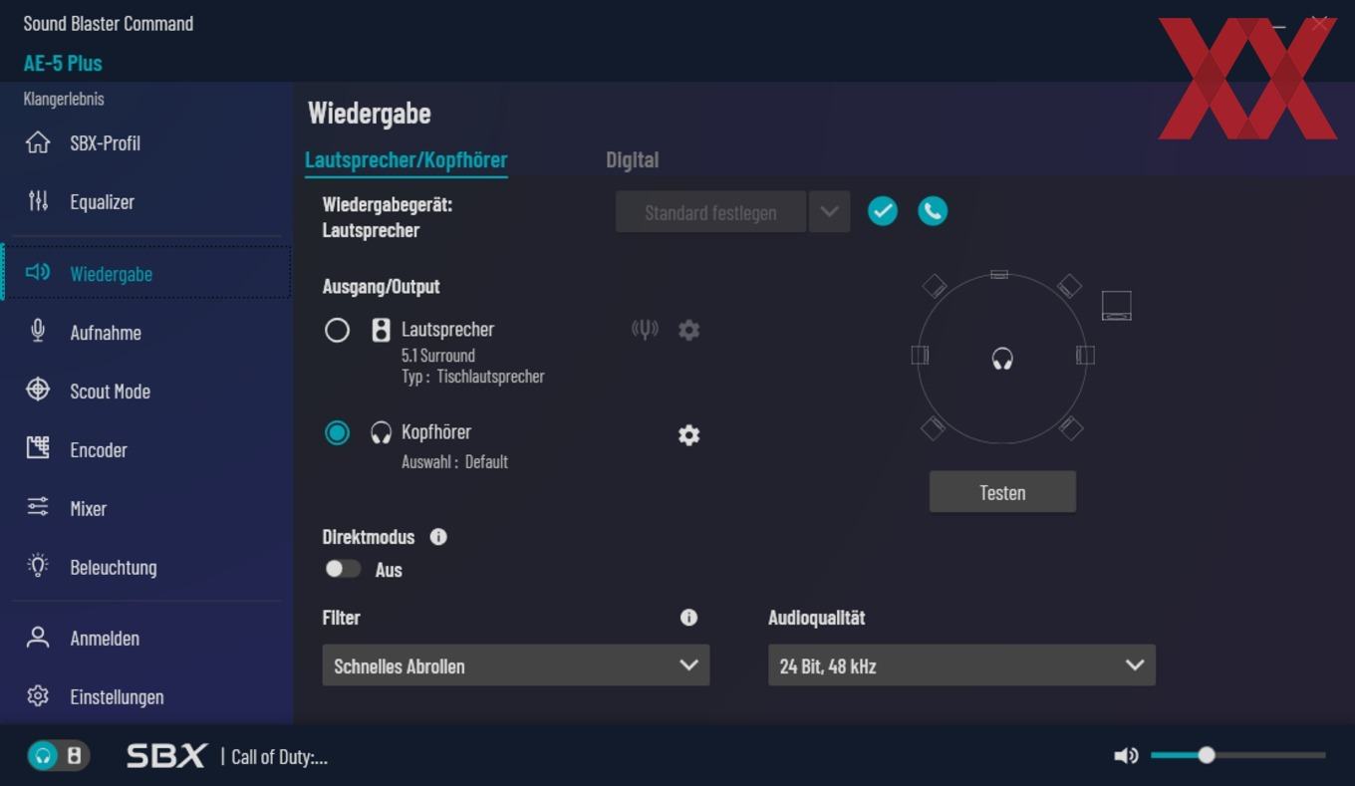
Task: Click rear right speaker in diagram
Action: coord(1071,428)
